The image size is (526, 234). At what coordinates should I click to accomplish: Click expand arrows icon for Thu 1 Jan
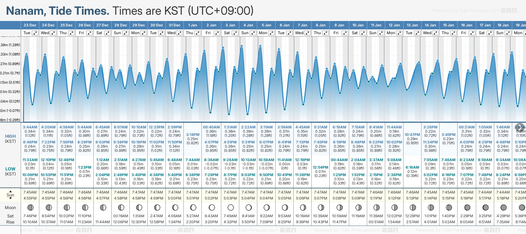click(x=198, y=33)
